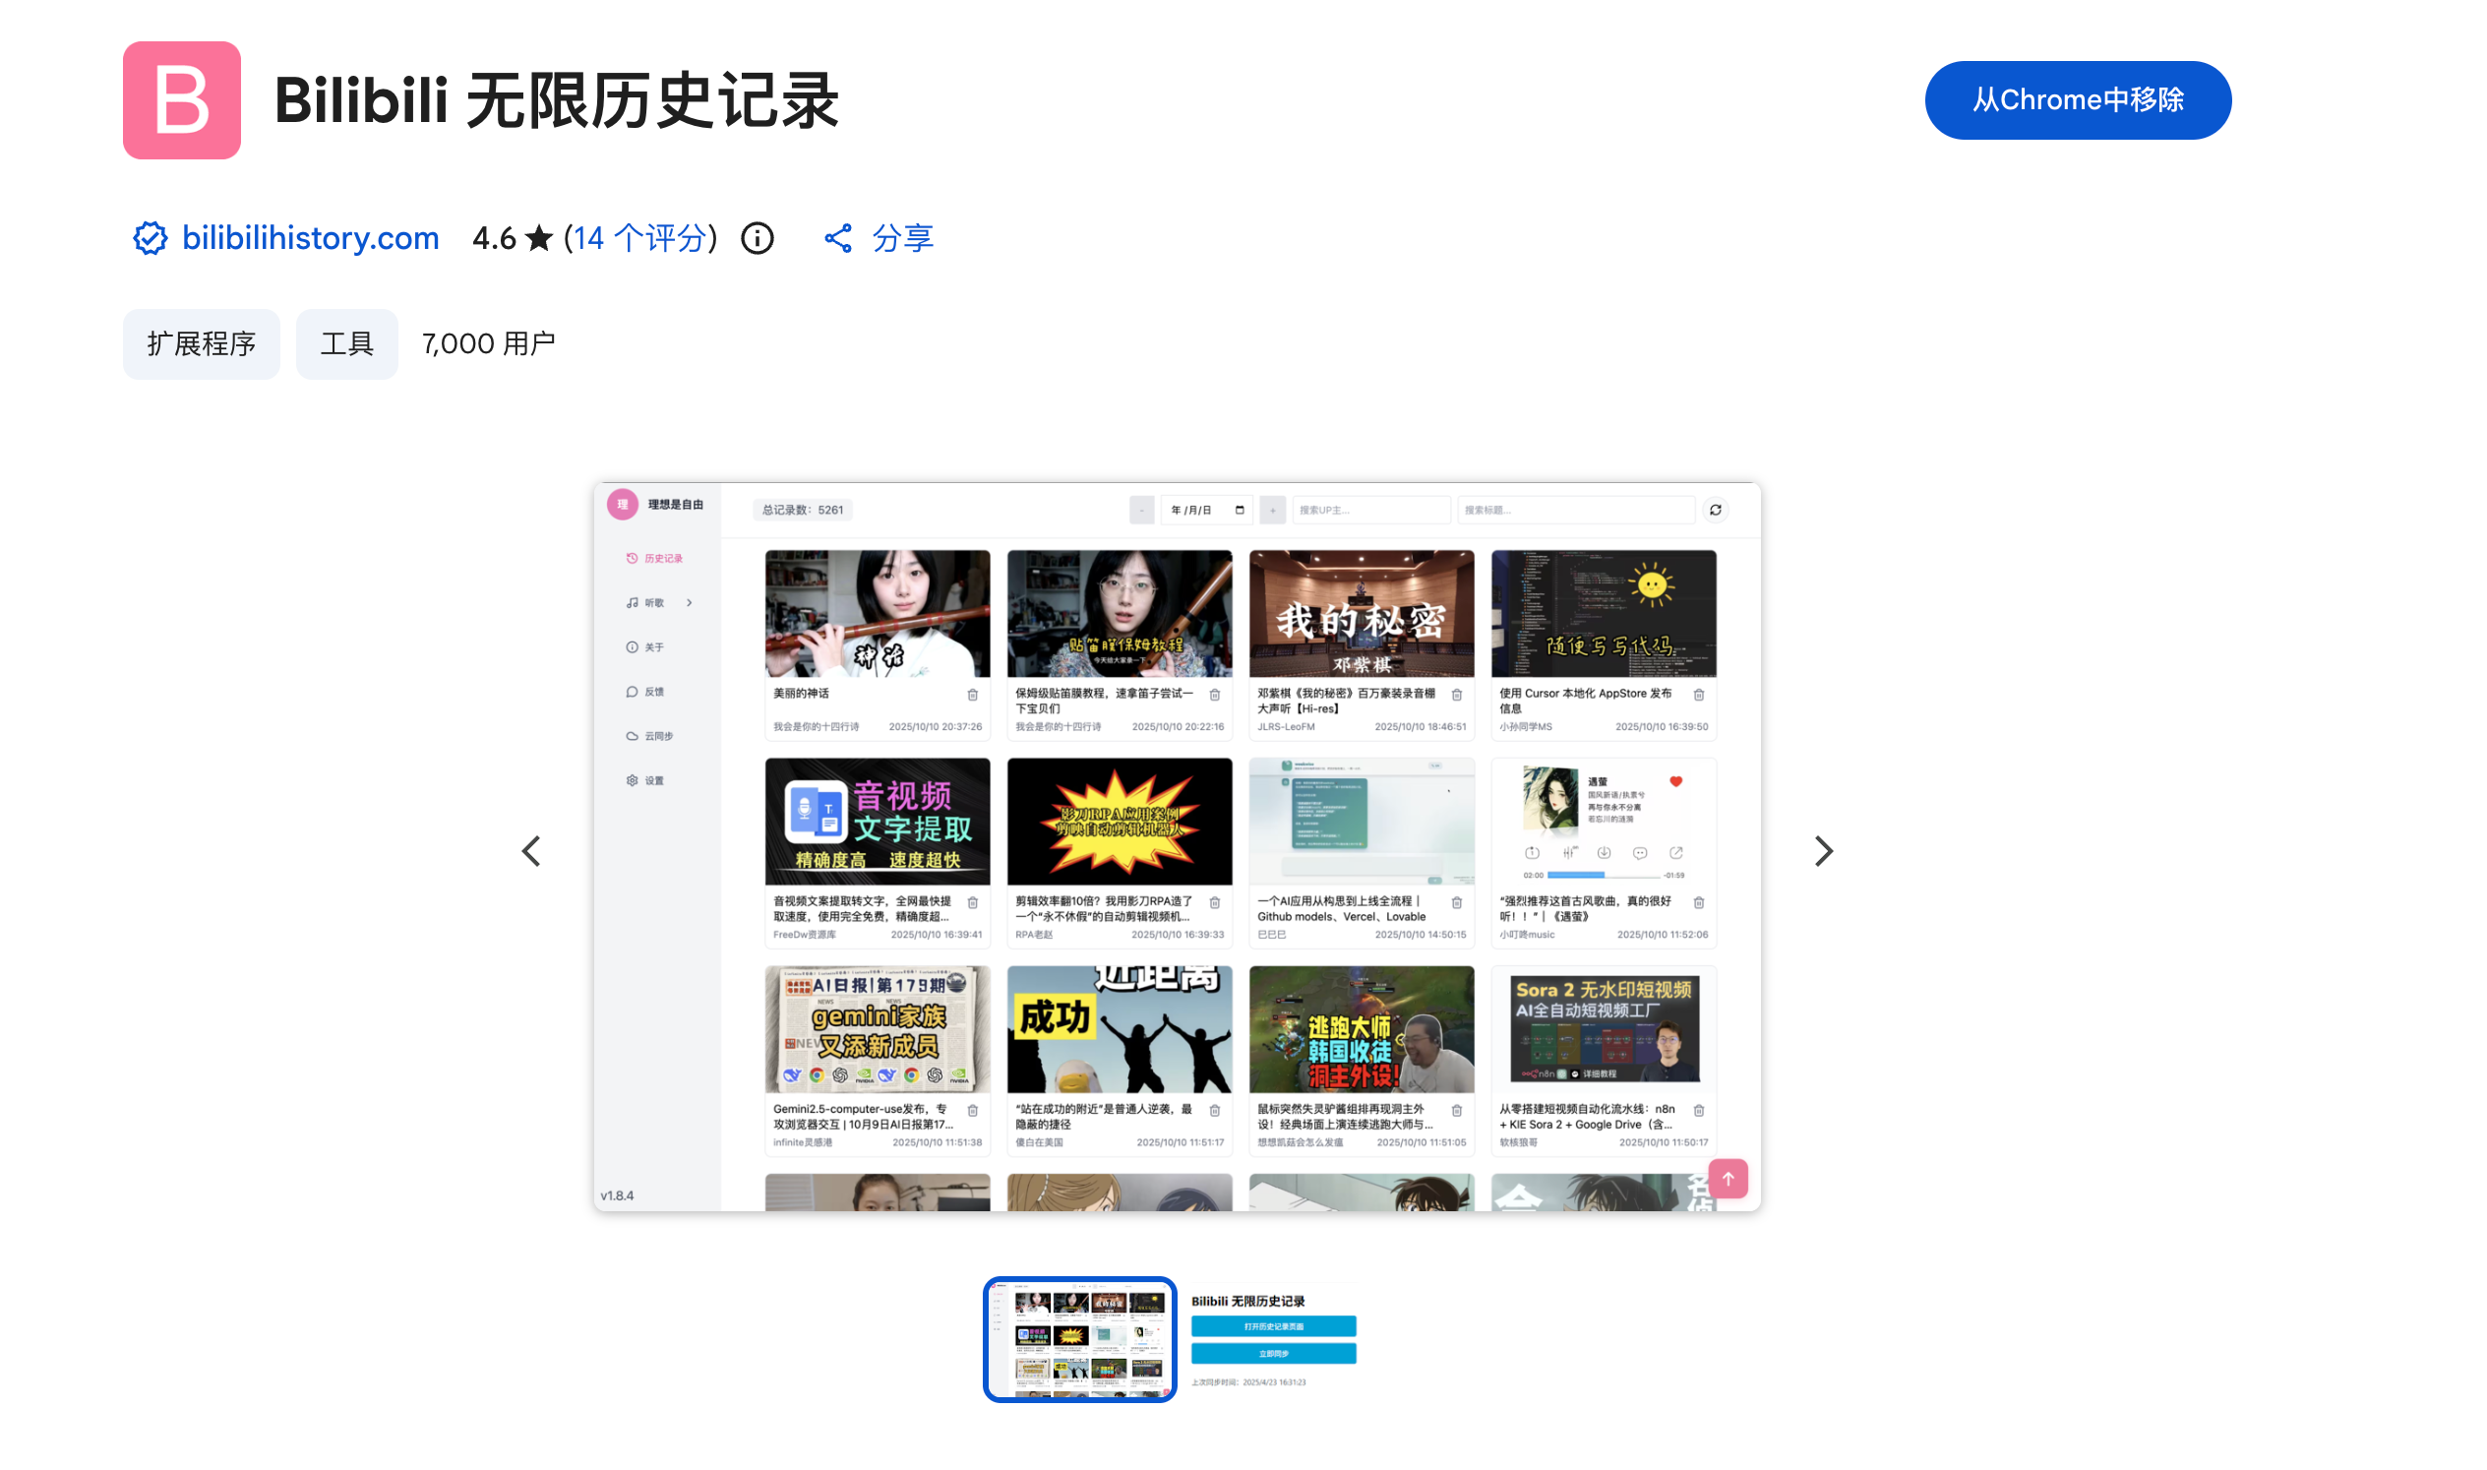Click the 7,000 用户 user count

(488, 343)
